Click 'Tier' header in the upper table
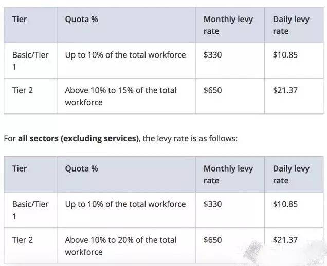Screen dimensions: 327x266 [x=20, y=20]
